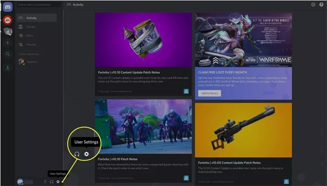The height and width of the screenshot is (186, 327).
Task: Switch to the EA server
Action: (x=8, y=20)
